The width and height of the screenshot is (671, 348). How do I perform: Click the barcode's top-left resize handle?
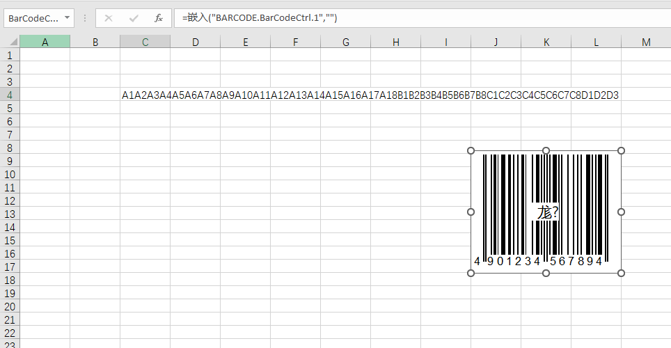(471, 150)
